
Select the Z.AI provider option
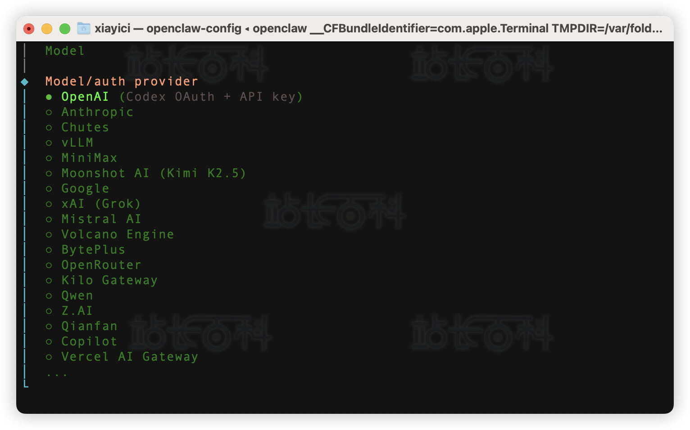pos(69,311)
